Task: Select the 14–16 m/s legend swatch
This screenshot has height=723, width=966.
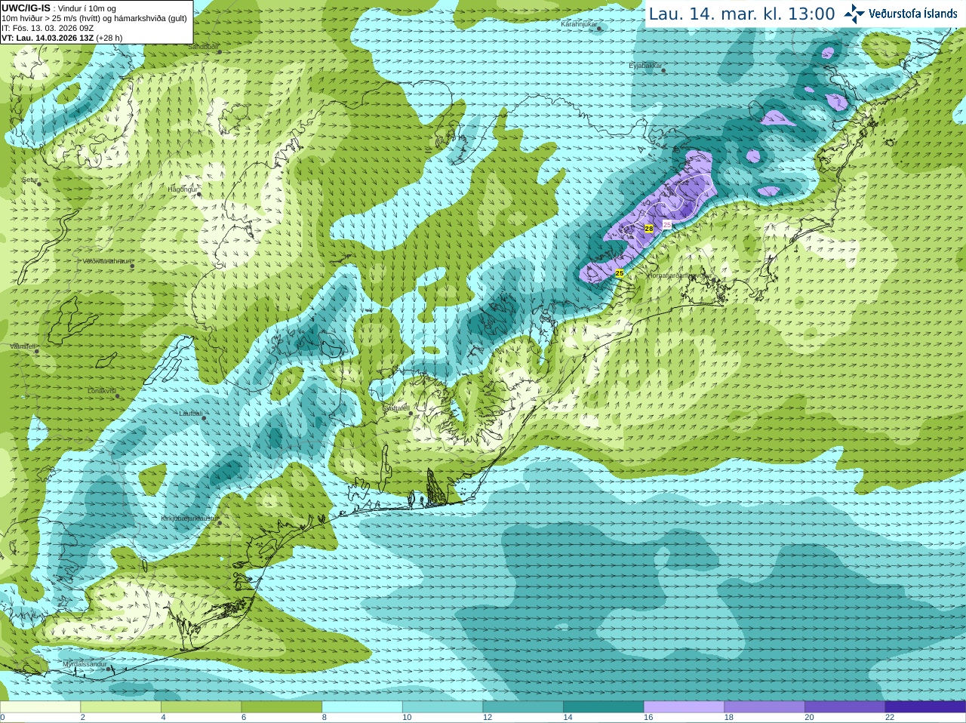Action: click(x=604, y=707)
